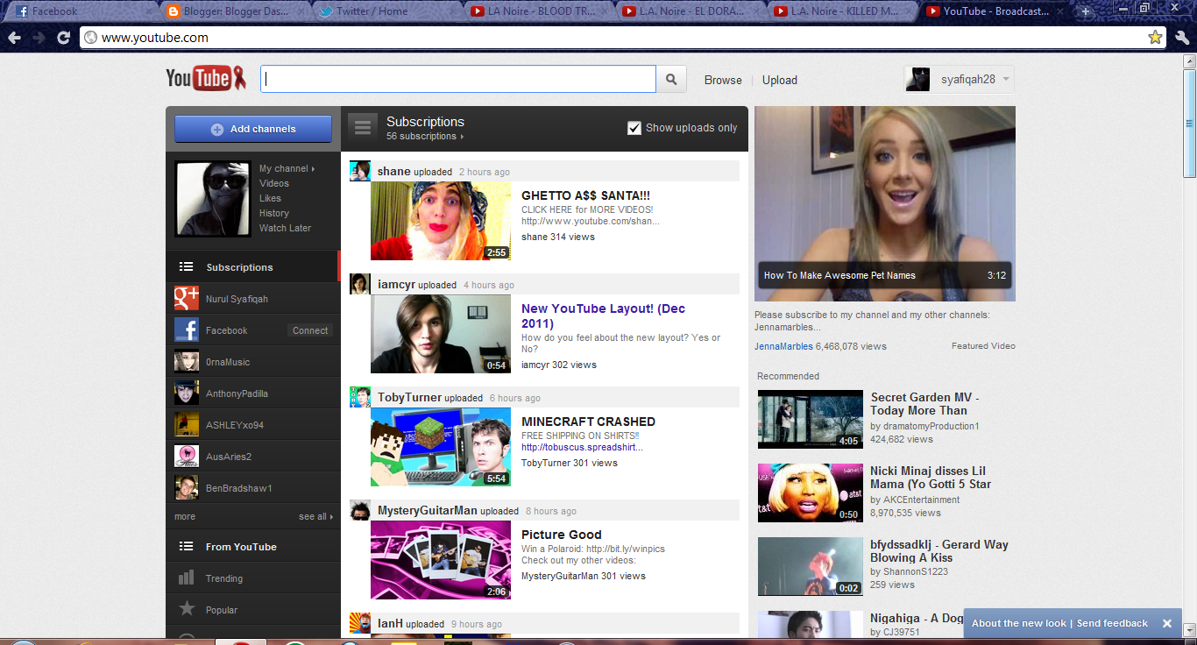Screen dimensions: 1197x645
Task: Open Likes in sidebar
Action: pyautogui.click(x=270, y=198)
